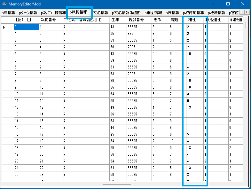Click the current row indicator arrow
This screenshot has height=189, width=251.
4,28
